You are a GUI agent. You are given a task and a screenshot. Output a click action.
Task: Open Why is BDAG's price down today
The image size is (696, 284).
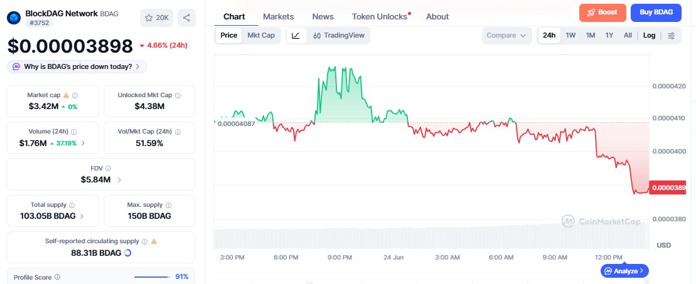pyautogui.click(x=77, y=66)
